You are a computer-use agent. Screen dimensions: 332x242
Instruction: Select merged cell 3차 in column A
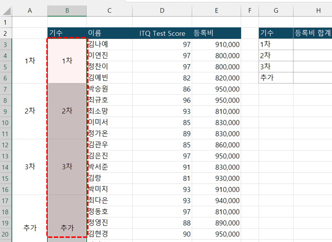pos(30,167)
